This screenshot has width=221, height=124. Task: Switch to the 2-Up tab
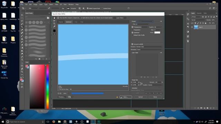(x=76, y=22)
